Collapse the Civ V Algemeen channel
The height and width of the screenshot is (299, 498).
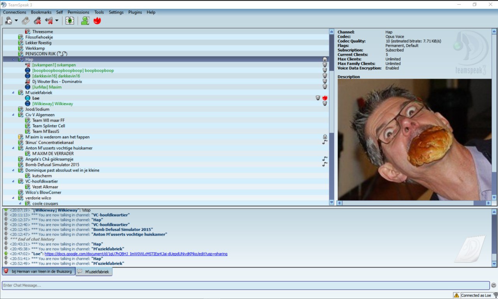[x=14, y=115]
